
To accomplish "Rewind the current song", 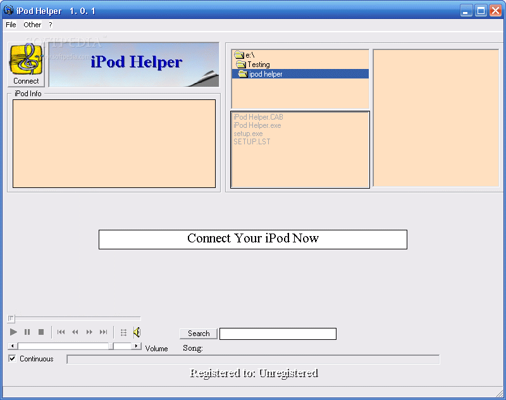I will point(75,332).
